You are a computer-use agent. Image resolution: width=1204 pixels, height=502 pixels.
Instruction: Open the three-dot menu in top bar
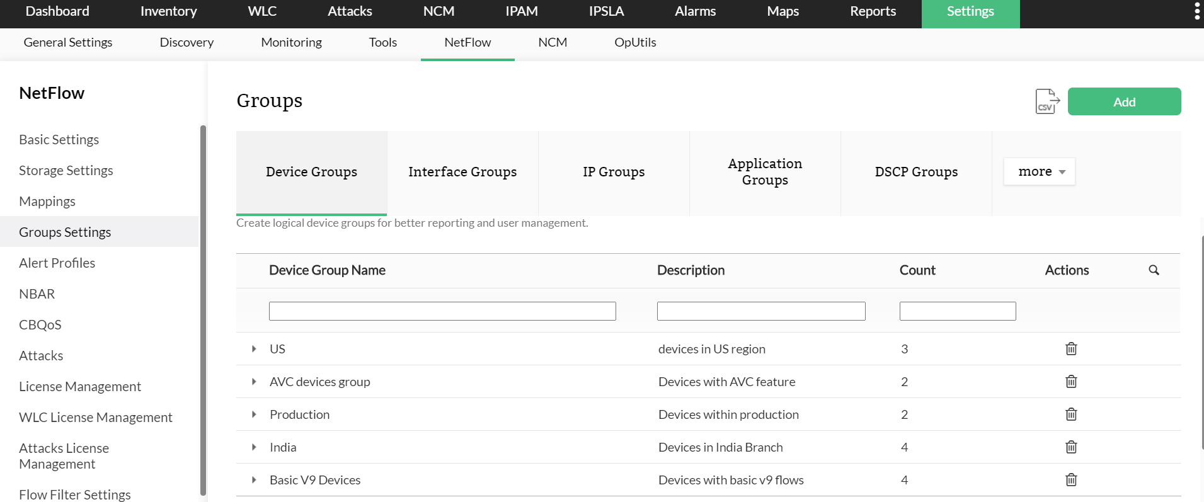click(1196, 11)
